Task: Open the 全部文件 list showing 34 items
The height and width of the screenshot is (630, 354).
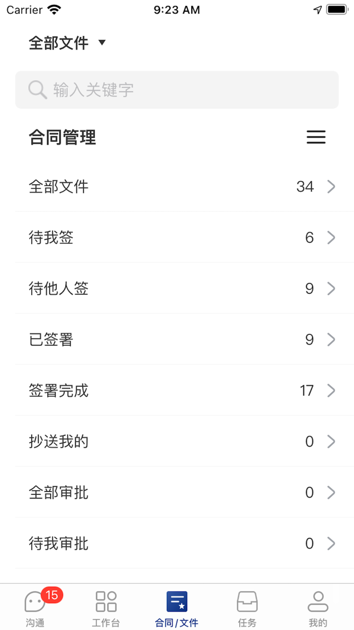Action: tap(177, 186)
